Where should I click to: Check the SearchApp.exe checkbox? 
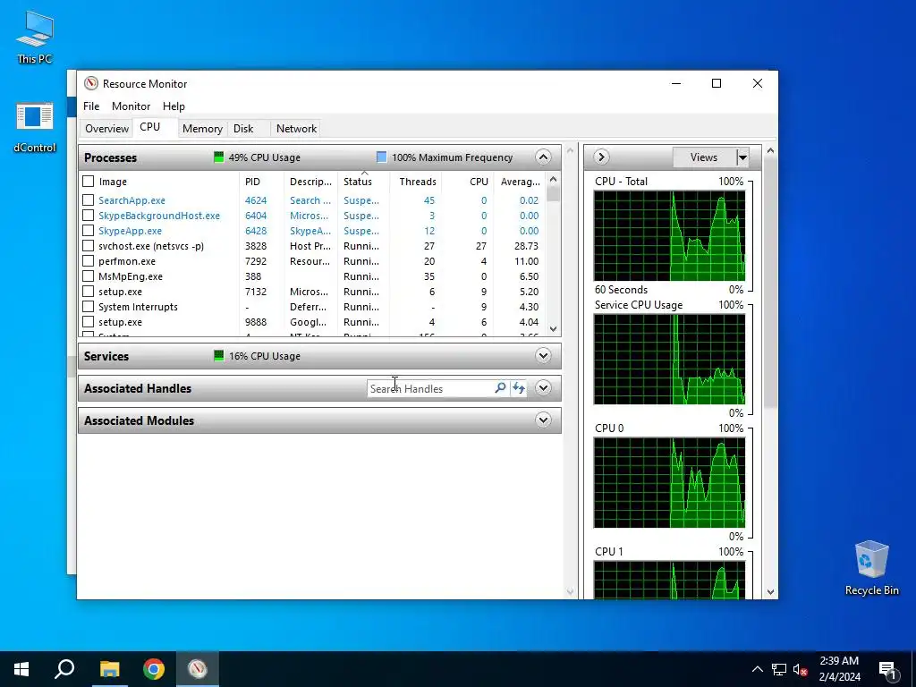(89, 199)
